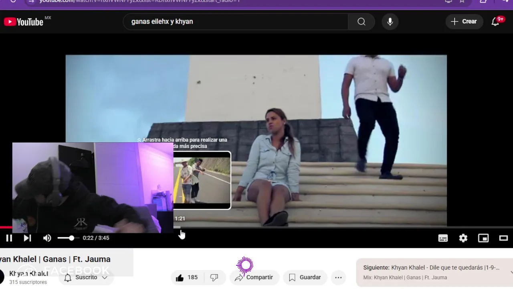
Task: Toggle subtitles on the player
Action: tap(443, 238)
